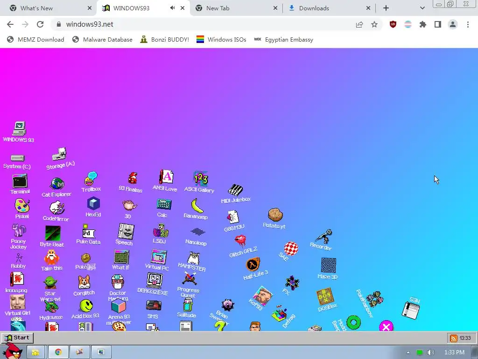This screenshot has width=478, height=359.
Task: Launch the Take this icon
Action: pyautogui.click(x=51, y=258)
